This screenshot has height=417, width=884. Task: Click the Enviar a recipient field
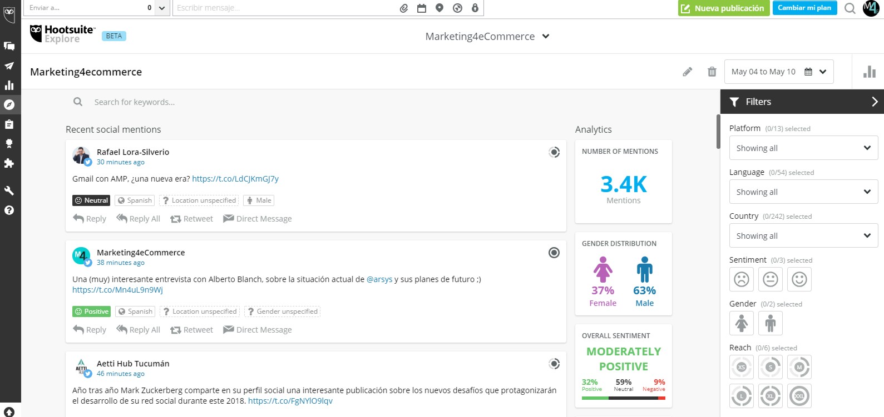tap(89, 8)
